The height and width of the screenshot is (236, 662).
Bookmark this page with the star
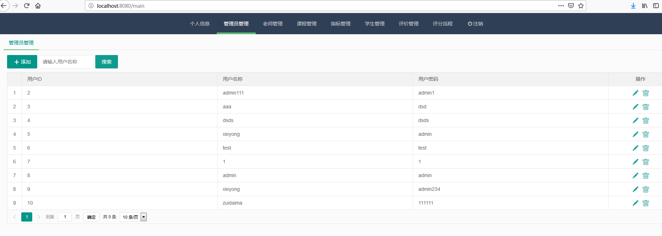tap(581, 6)
